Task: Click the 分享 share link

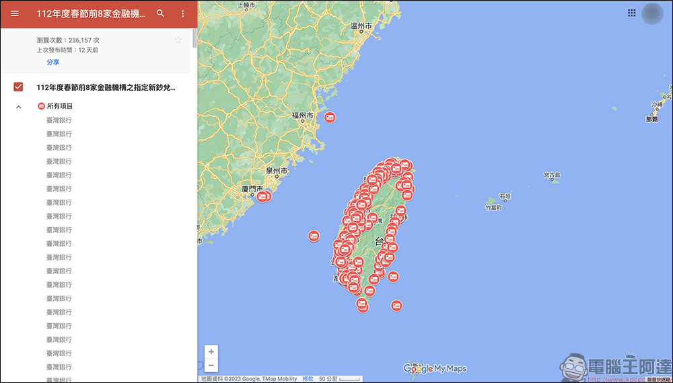Action: tap(53, 62)
